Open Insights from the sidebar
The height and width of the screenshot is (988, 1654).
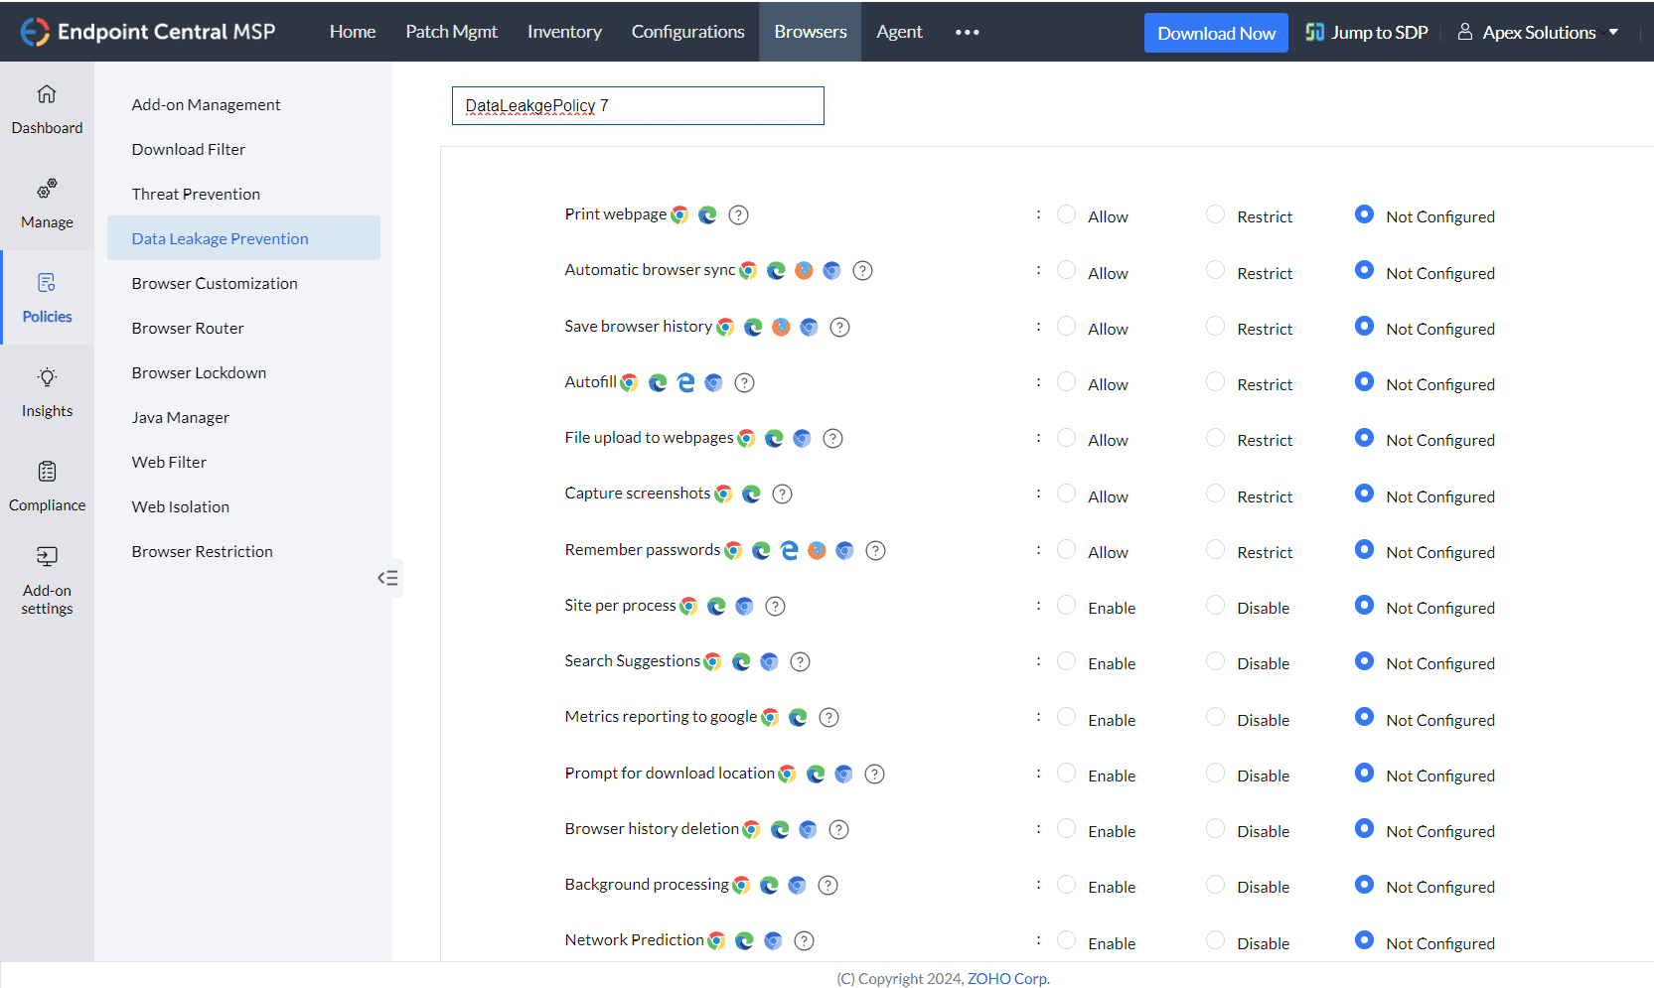[x=47, y=391]
